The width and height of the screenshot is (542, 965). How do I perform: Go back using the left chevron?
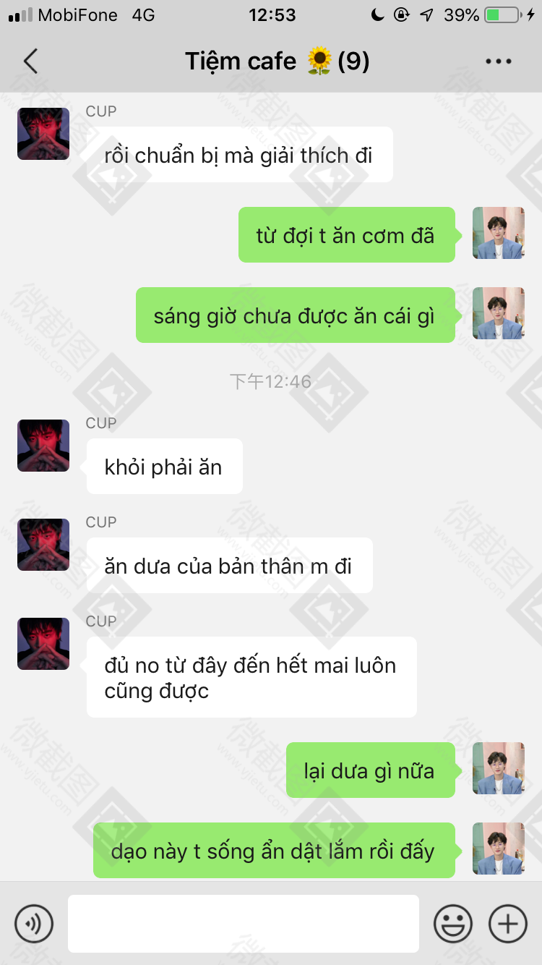tap(30, 61)
